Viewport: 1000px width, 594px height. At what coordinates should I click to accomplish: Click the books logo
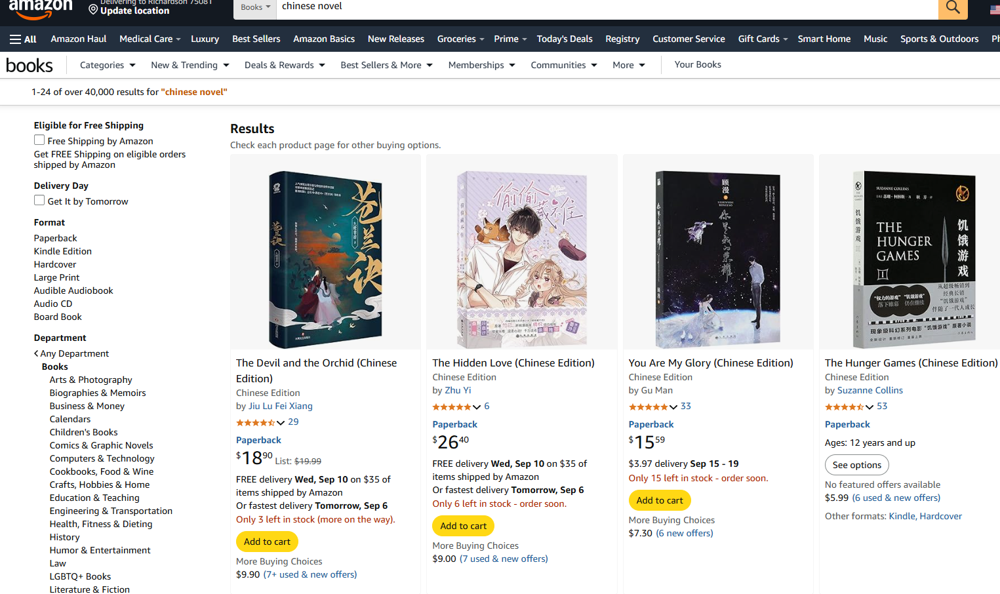point(30,66)
